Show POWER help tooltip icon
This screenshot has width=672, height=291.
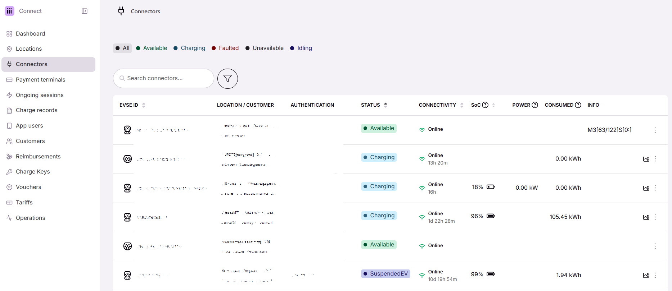pyautogui.click(x=535, y=105)
